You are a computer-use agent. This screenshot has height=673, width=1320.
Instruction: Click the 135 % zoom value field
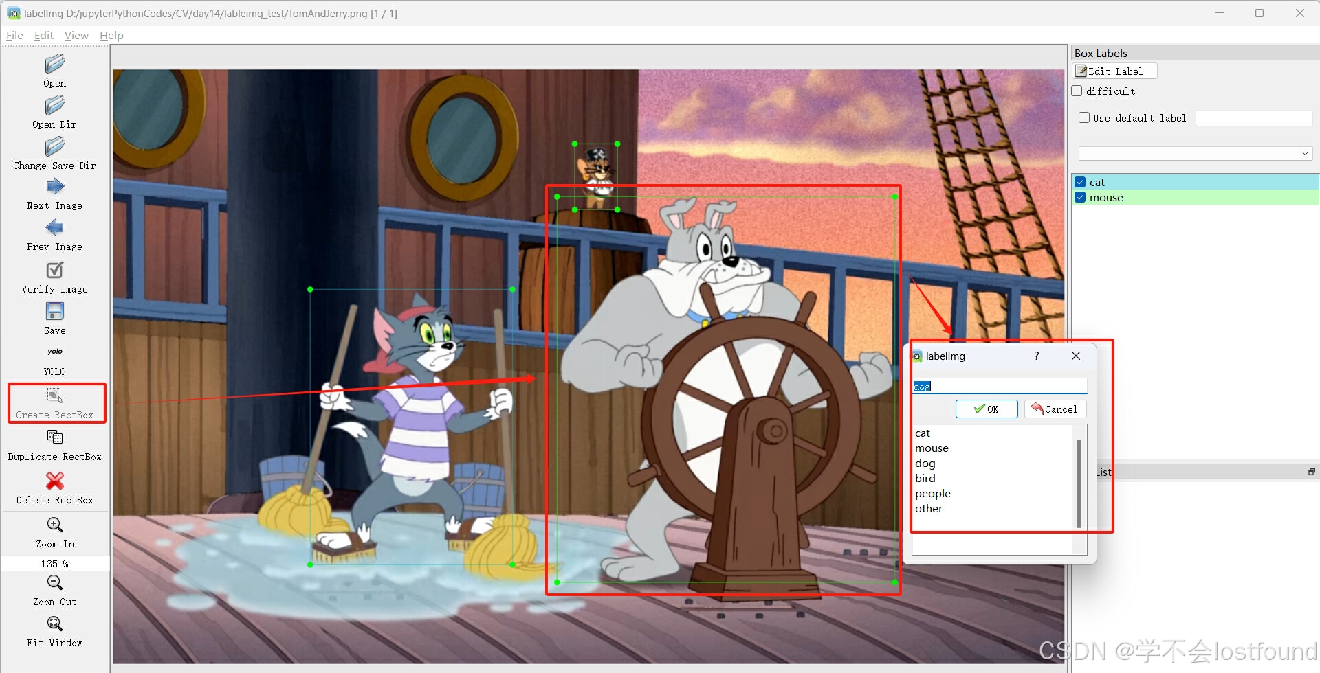[55, 564]
